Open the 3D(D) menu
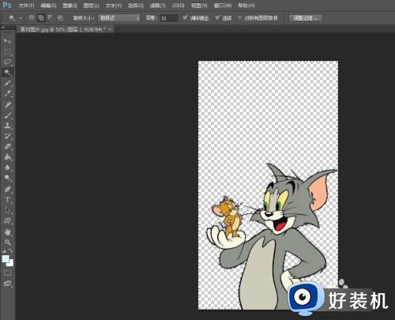The height and width of the screenshot is (320, 395). tap(179, 6)
